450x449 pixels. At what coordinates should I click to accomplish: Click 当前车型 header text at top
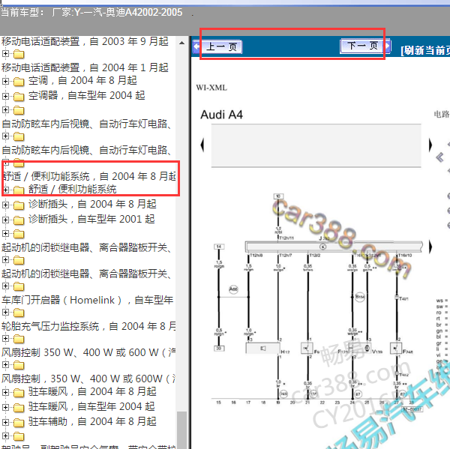tap(22, 12)
